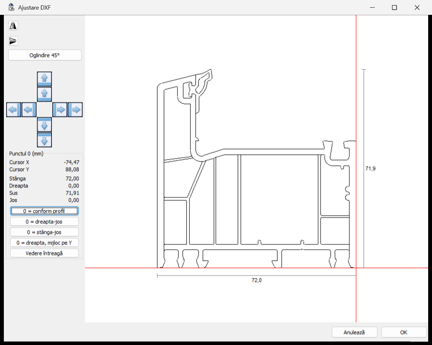This screenshot has width=432, height=345.
Task: Click the Cursor Y value 88,08
Action: tap(72, 170)
